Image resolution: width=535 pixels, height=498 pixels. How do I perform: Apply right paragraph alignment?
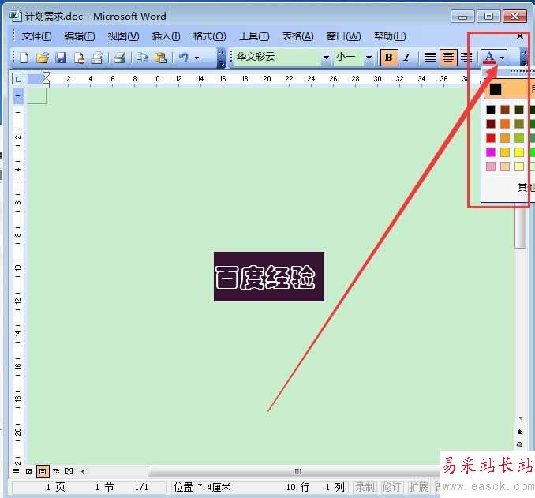(466, 58)
